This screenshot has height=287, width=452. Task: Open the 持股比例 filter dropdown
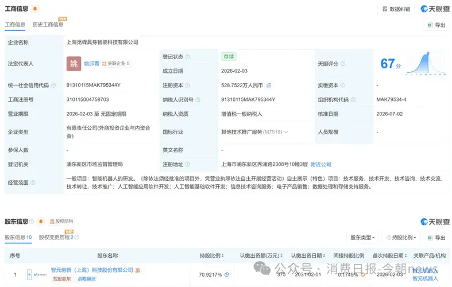[401, 238]
